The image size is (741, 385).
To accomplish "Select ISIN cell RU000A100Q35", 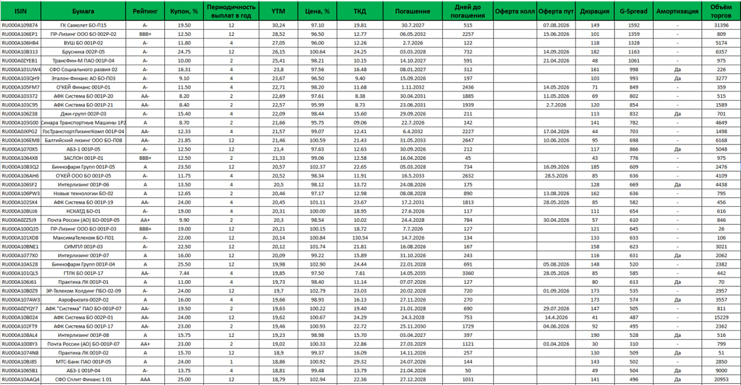I will 21,230.
